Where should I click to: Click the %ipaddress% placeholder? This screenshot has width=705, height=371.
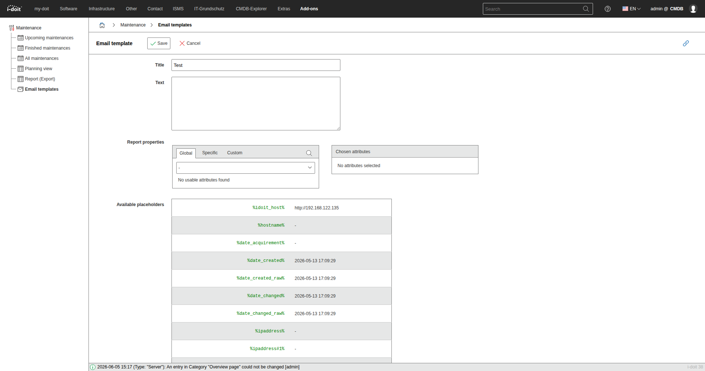click(x=270, y=331)
